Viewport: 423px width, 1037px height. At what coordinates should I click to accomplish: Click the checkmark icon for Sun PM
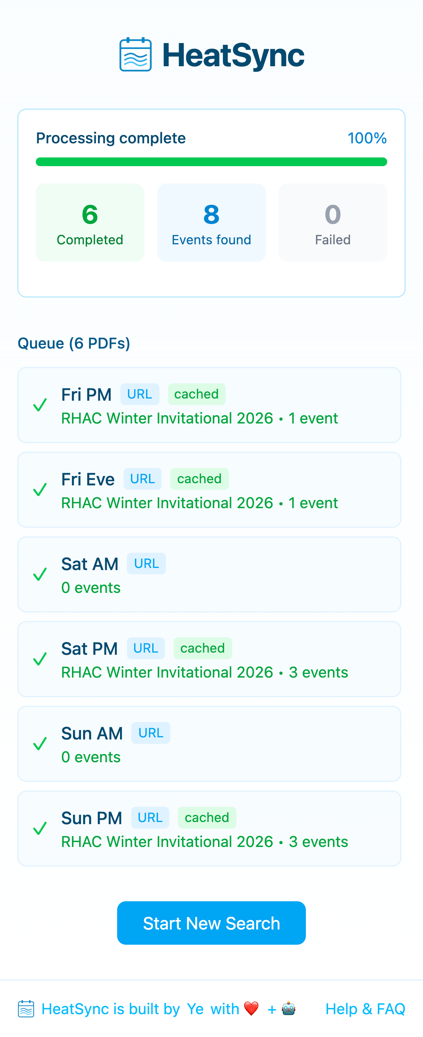pyautogui.click(x=40, y=829)
